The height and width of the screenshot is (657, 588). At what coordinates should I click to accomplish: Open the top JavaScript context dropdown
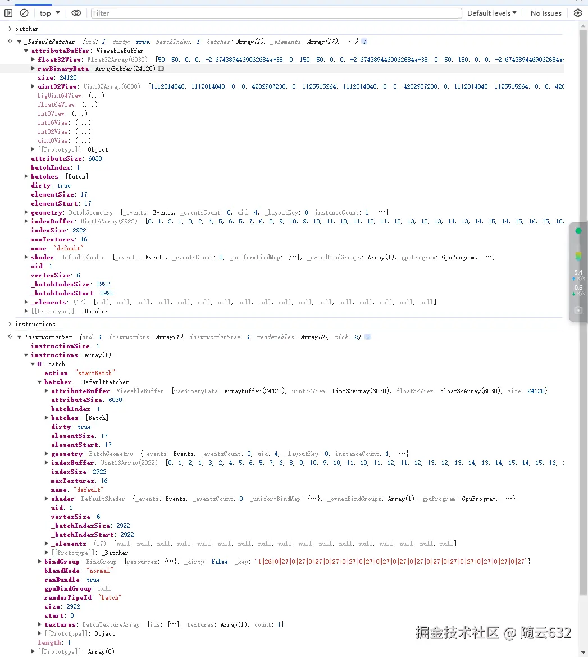(x=50, y=13)
